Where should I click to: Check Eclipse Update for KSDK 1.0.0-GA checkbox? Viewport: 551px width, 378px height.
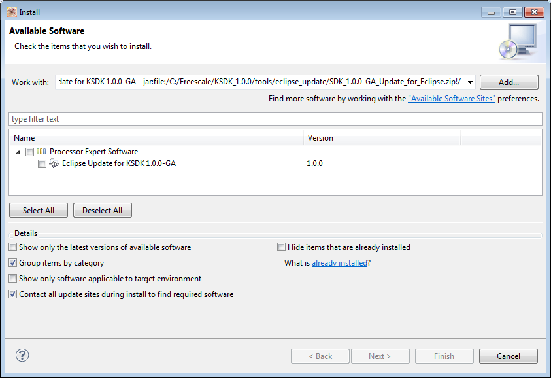click(x=42, y=163)
